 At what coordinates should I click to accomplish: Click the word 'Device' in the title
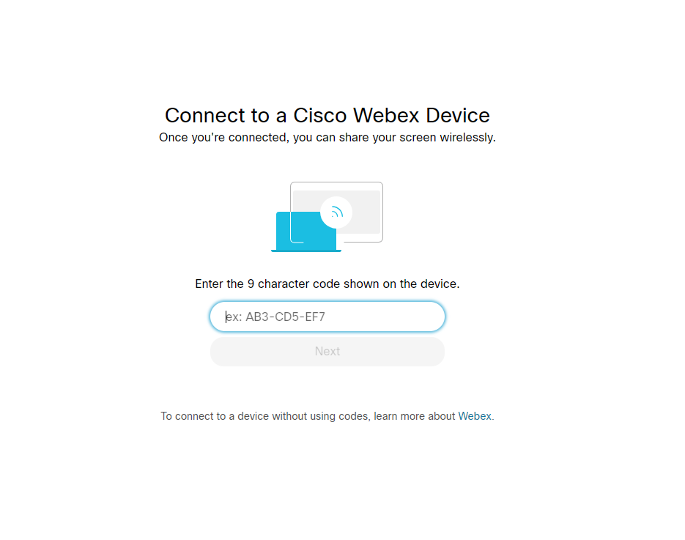click(x=458, y=115)
